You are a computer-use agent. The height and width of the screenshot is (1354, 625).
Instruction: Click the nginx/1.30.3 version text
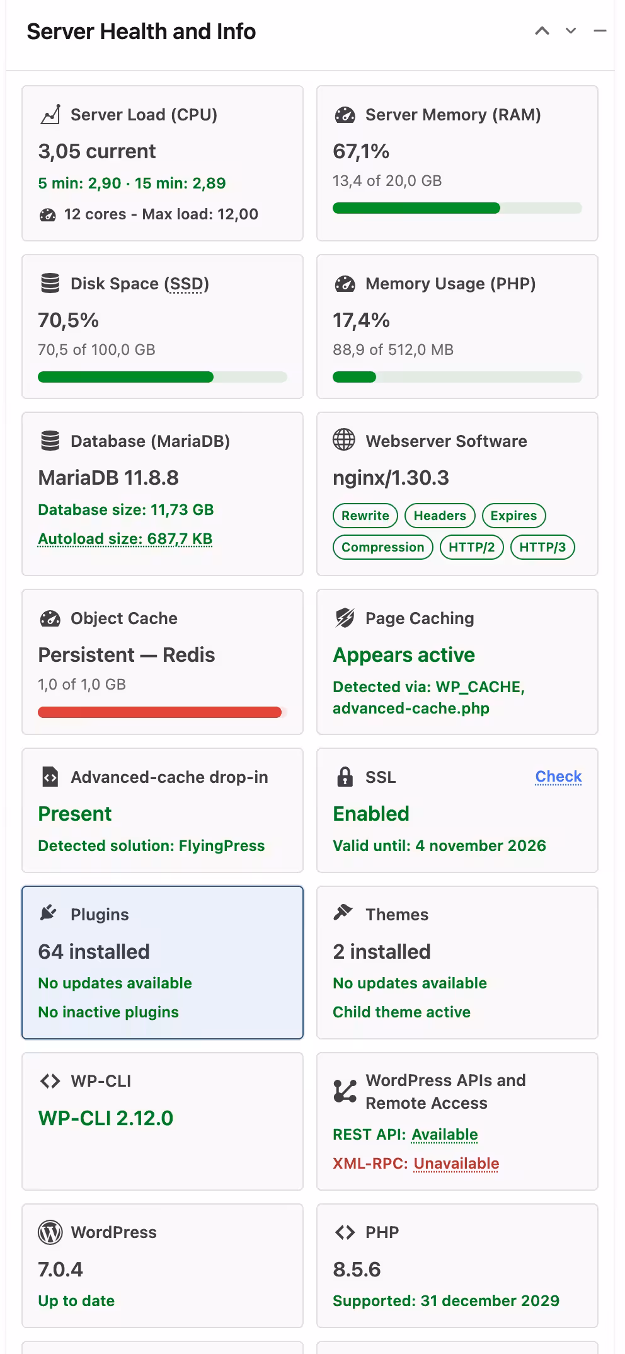pyautogui.click(x=391, y=478)
